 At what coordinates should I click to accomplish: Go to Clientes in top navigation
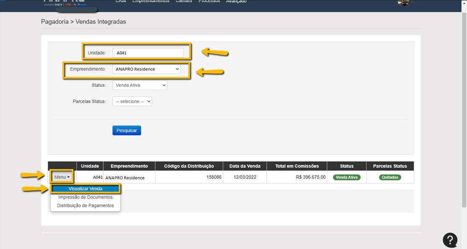[184, 2]
